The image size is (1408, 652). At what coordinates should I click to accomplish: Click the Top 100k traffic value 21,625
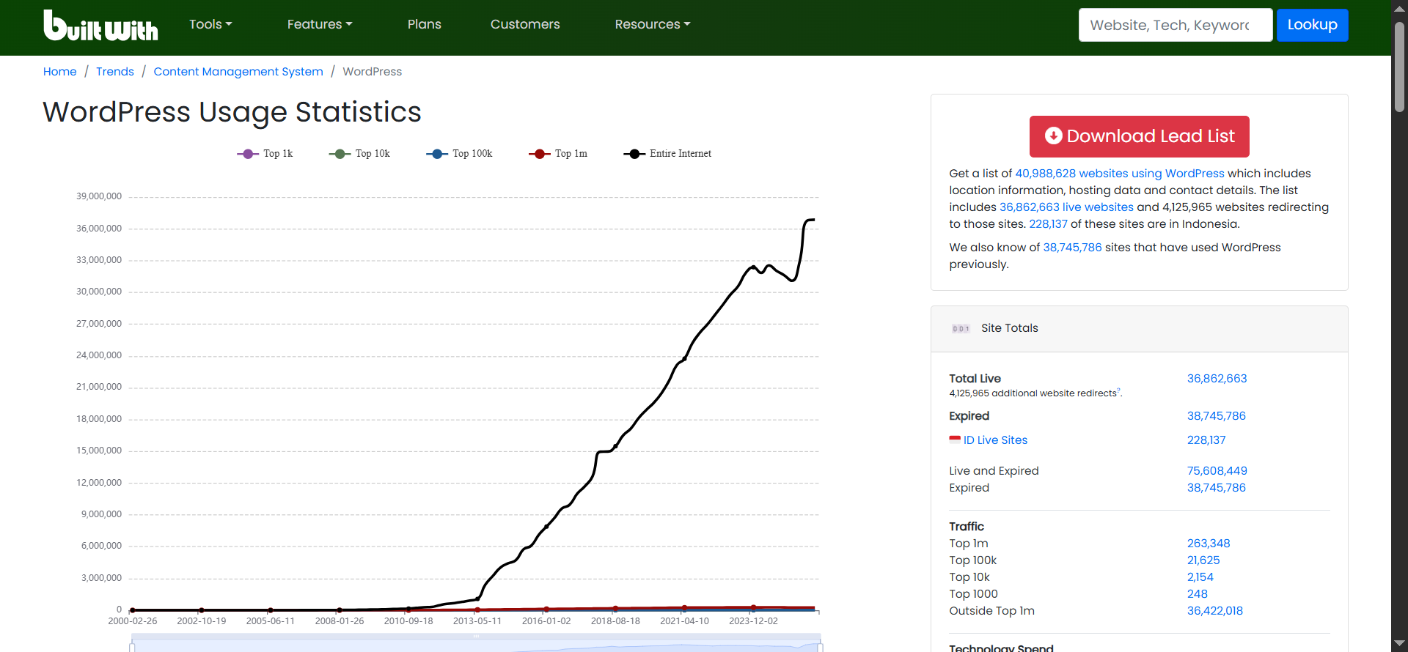coord(1203,560)
